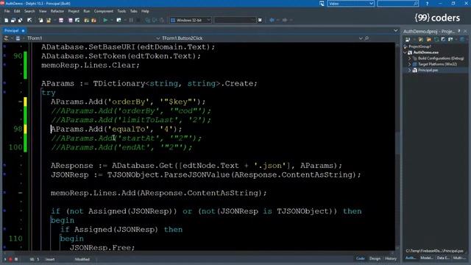This screenshot has width=471, height=265.
Task: Open the Help menu
Action: tap(145, 11)
